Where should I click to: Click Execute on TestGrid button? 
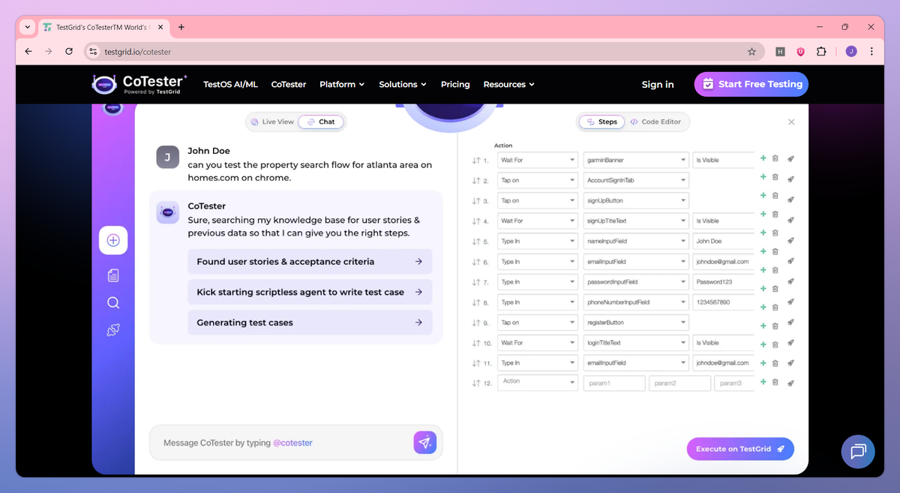click(x=740, y=449)
